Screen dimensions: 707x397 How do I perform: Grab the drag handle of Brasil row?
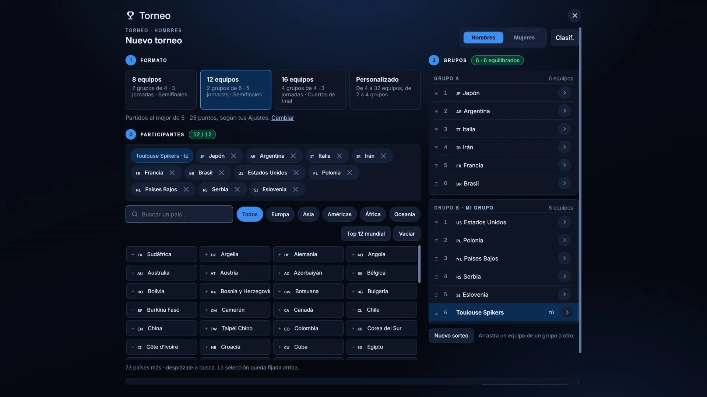(x=436, y=184)
